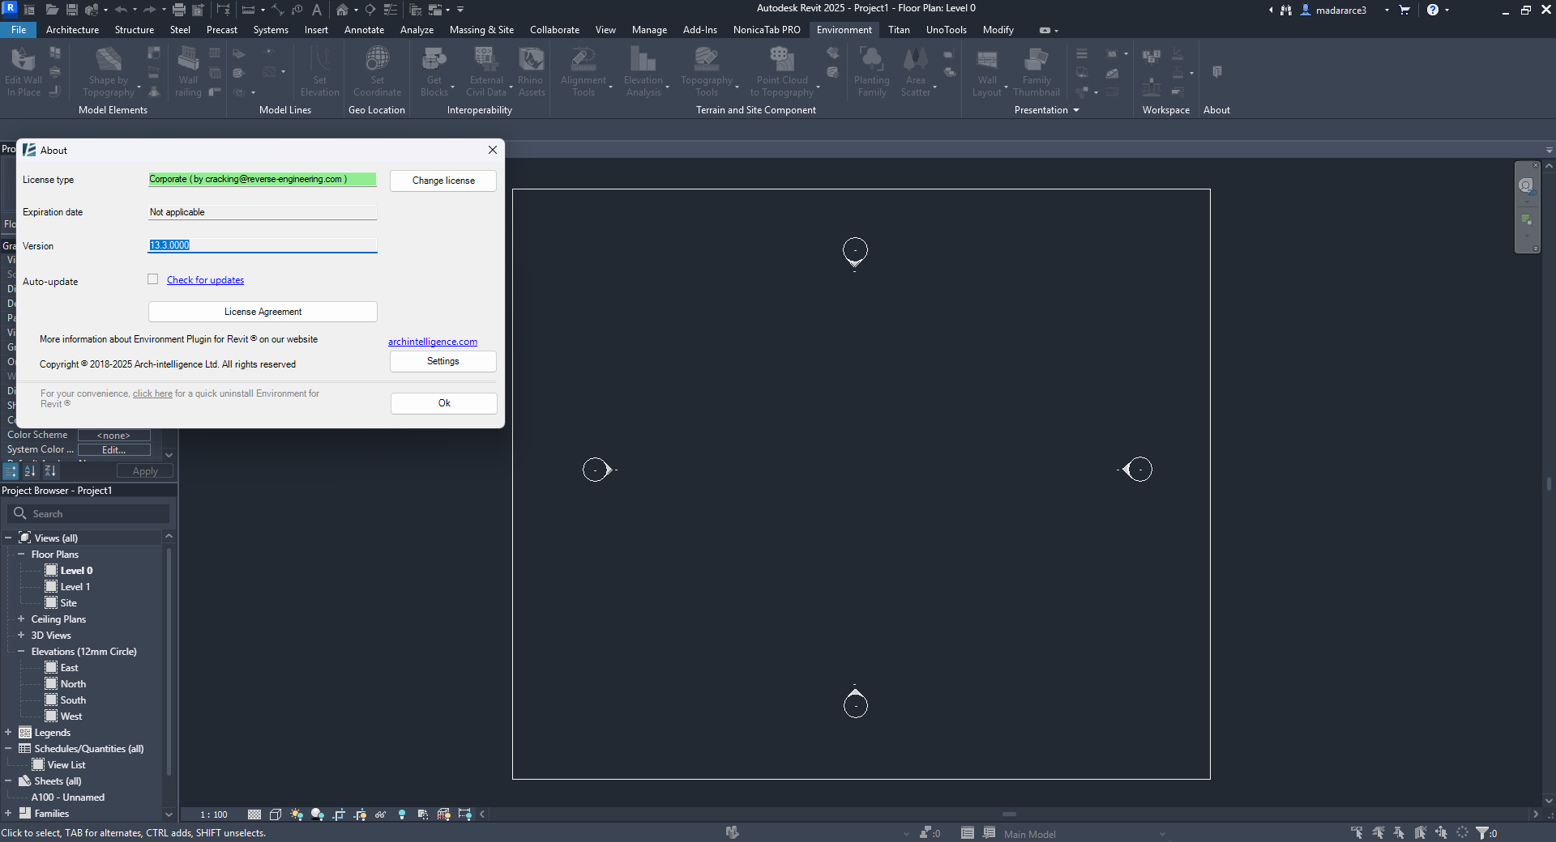Select the Aligned Dimension tool in quick access

click(278, 10)
